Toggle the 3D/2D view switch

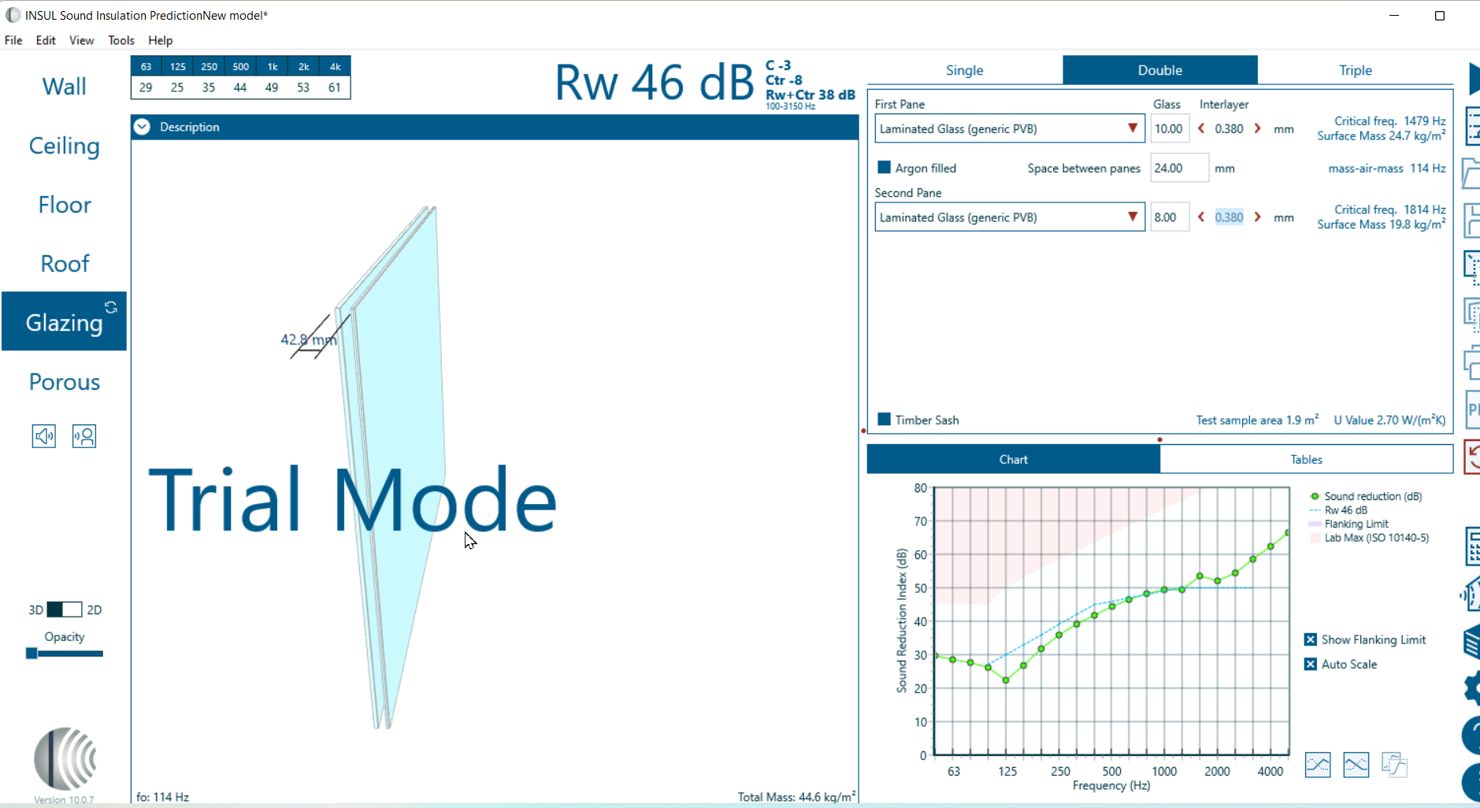tap(64, 610)
